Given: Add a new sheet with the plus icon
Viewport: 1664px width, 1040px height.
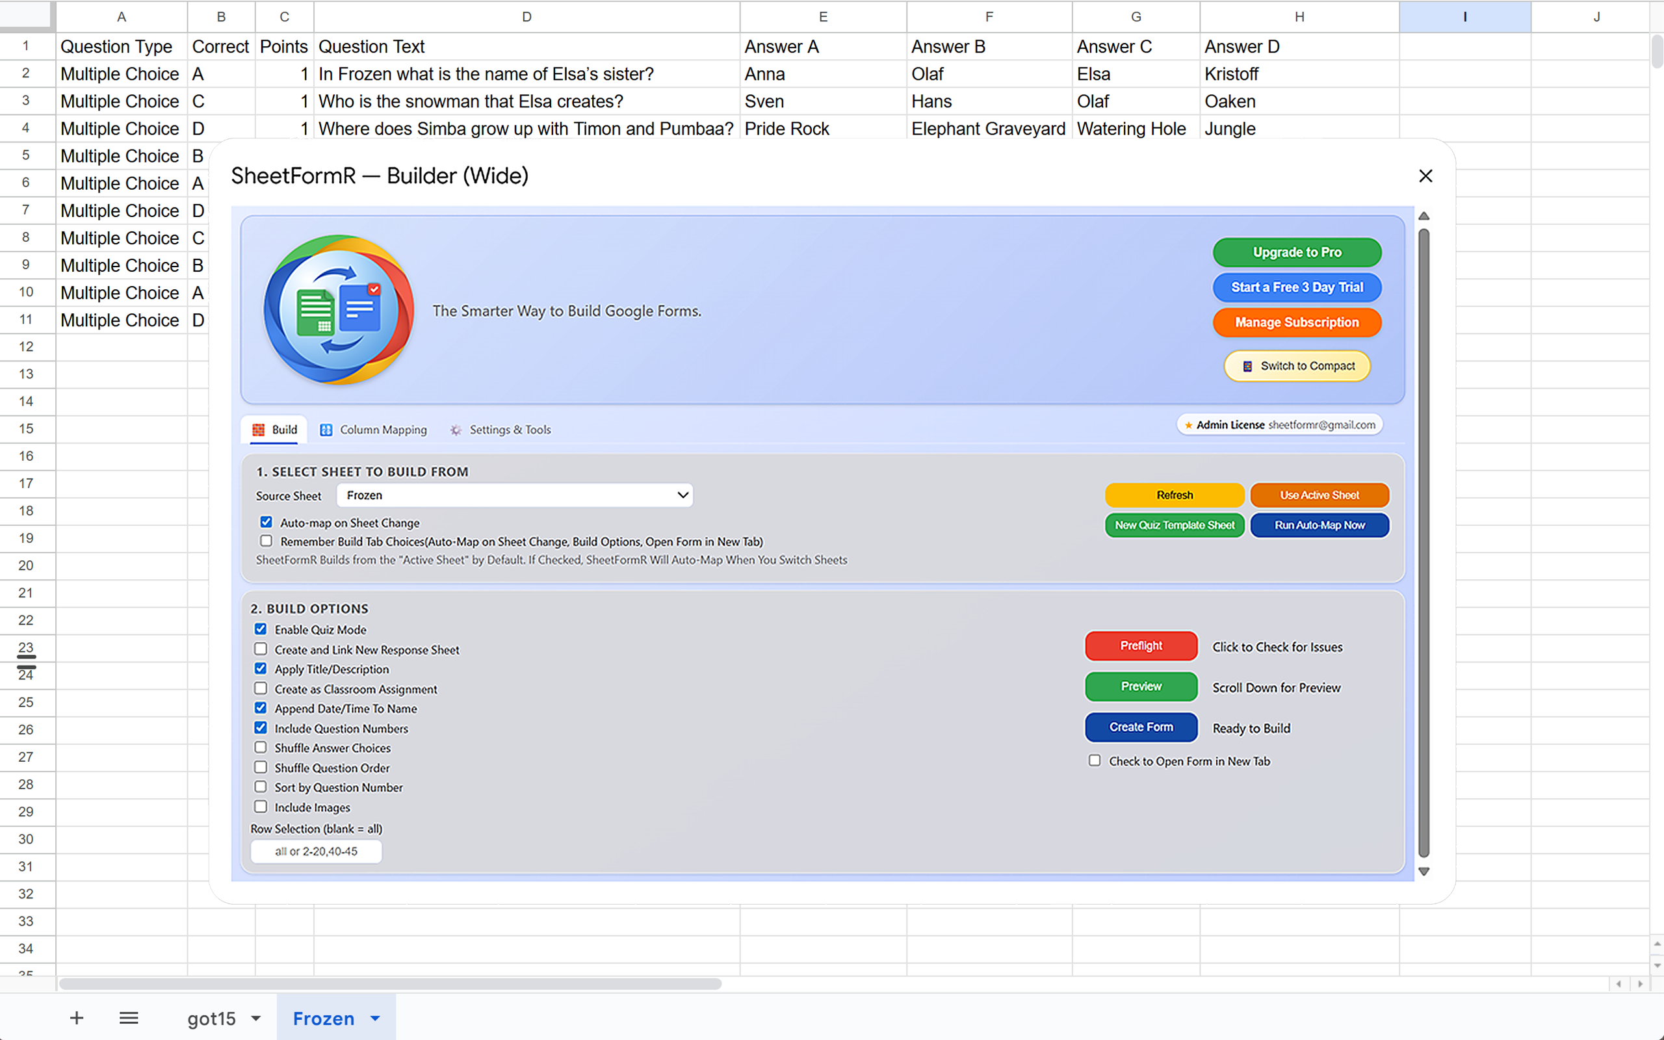Looking at the screenshot, I should pos(76,1017).
